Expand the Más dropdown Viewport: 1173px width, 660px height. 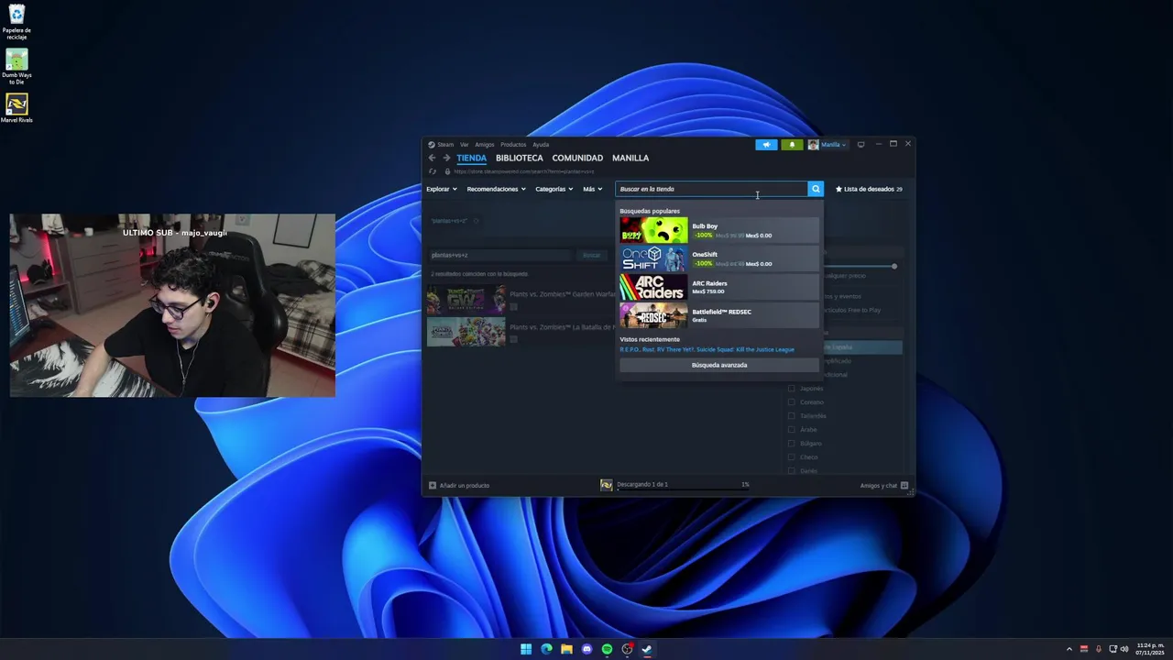click(x=593, y=189)
